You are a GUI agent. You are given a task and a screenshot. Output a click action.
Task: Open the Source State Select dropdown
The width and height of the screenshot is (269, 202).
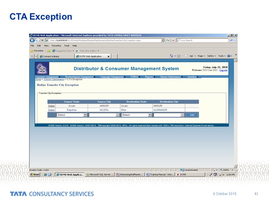point(72,115)
